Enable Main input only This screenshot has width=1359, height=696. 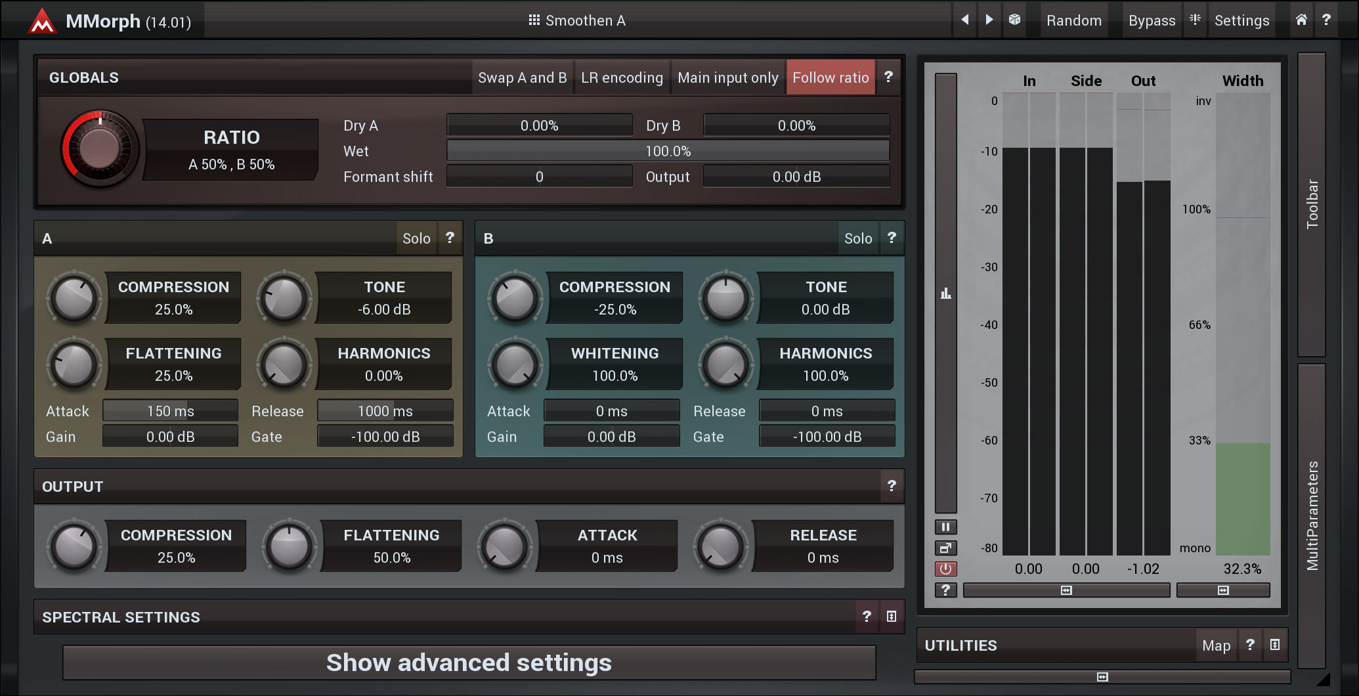pyautogui.click(x=728, y=77)
